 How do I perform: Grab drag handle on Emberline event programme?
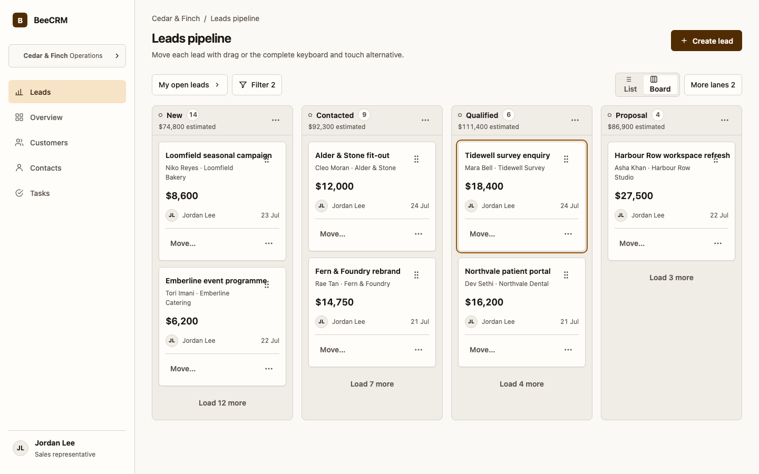pos(267,284)
